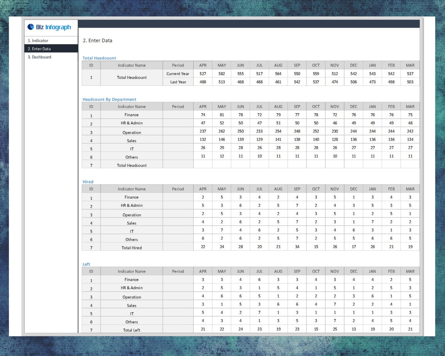445x356 pixels.
Task: Select the Sales hired value 4 for APR
Action: pyautogui.click(x=203, y=222)
